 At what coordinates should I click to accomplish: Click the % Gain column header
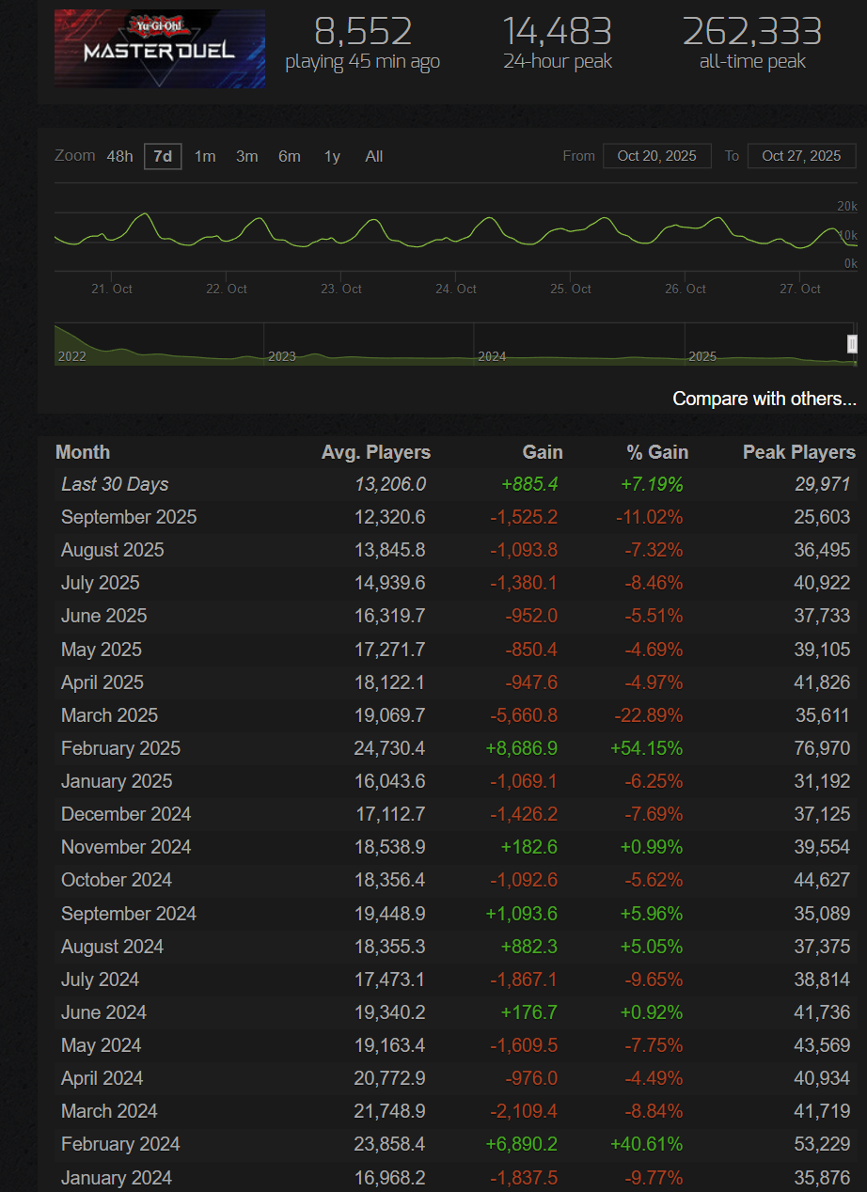click(657, 452)
